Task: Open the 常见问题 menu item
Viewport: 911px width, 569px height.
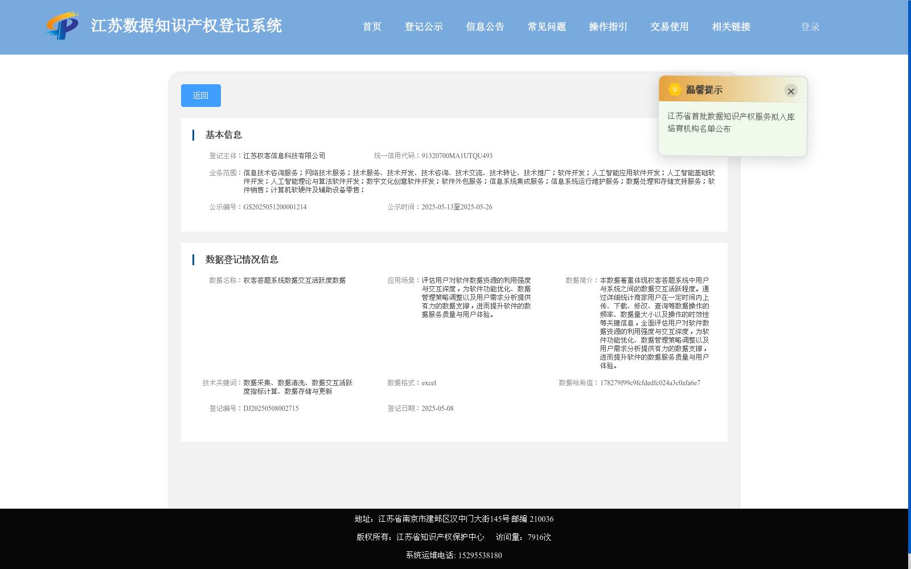Action: (x=547, y=27)
